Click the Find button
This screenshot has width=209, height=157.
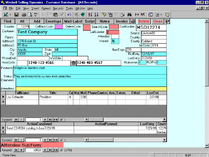(x=8, y=21)
